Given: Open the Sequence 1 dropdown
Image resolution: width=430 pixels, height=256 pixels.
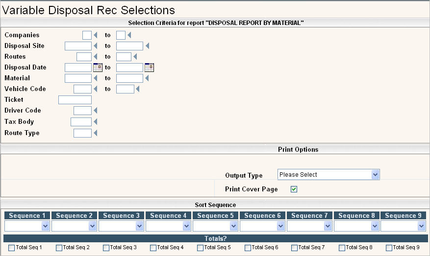Looking at the screenshot, I should click(27, 226).
